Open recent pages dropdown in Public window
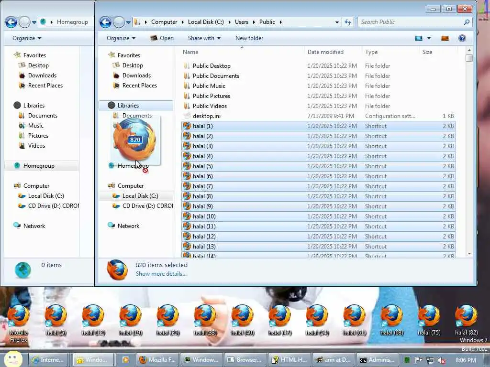Image resolution: width=490 pixels, height=367 pixels. 128,22
